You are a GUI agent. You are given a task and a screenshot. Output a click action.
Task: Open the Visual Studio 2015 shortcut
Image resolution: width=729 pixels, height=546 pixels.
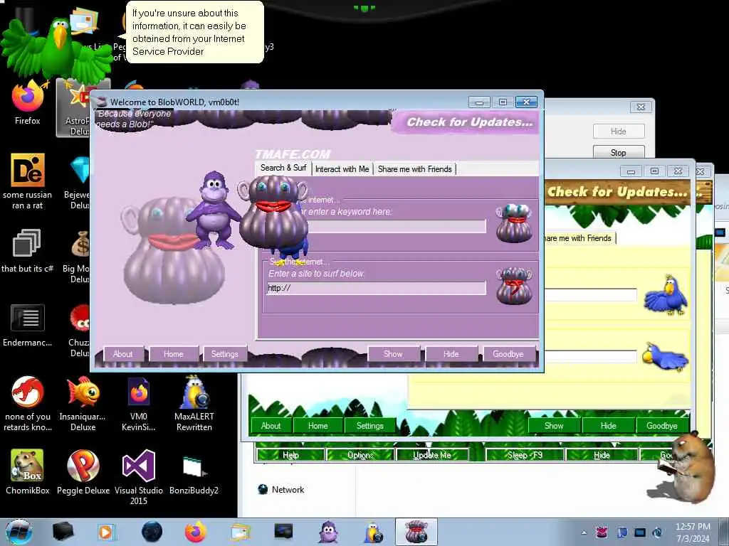tap(139, 477)
